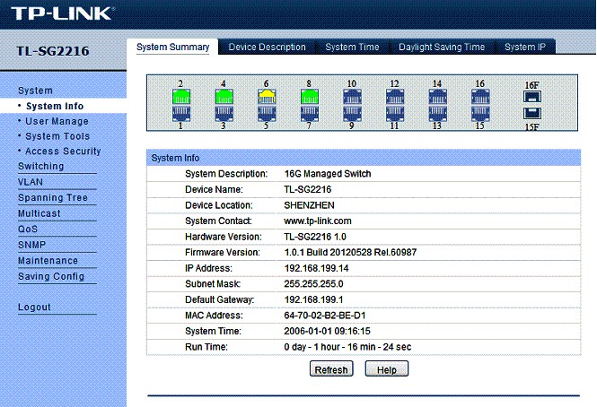Click the IP address 192.168.199.14
Viewport: 597px width, 407px height.
pos(316,268)
